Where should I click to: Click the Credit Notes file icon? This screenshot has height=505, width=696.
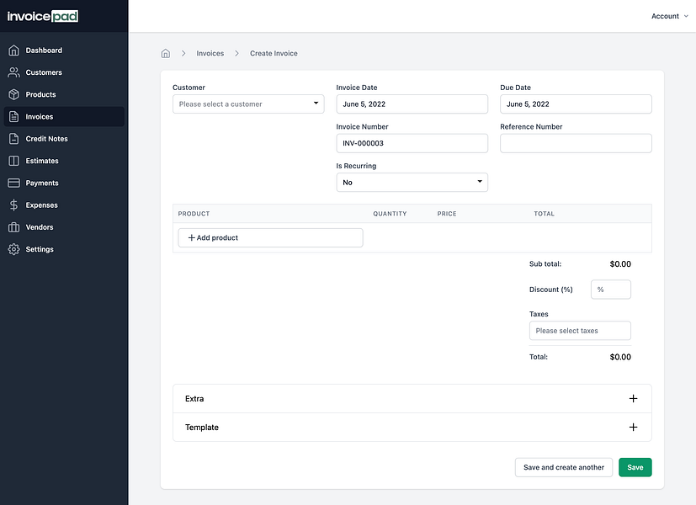point(13,138)
